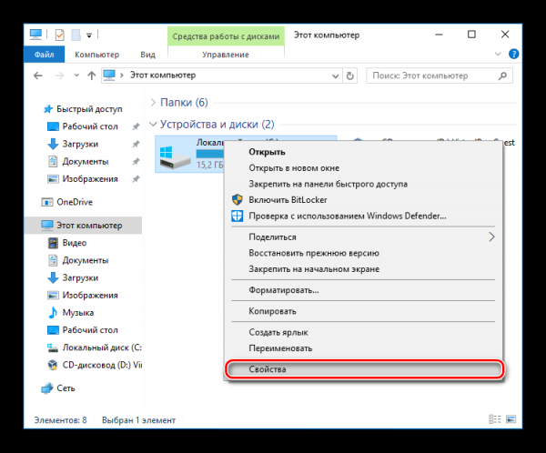This screenshot has height=453, width=546.
Task: Switch to large icons view in status bar
Action: 511,419
